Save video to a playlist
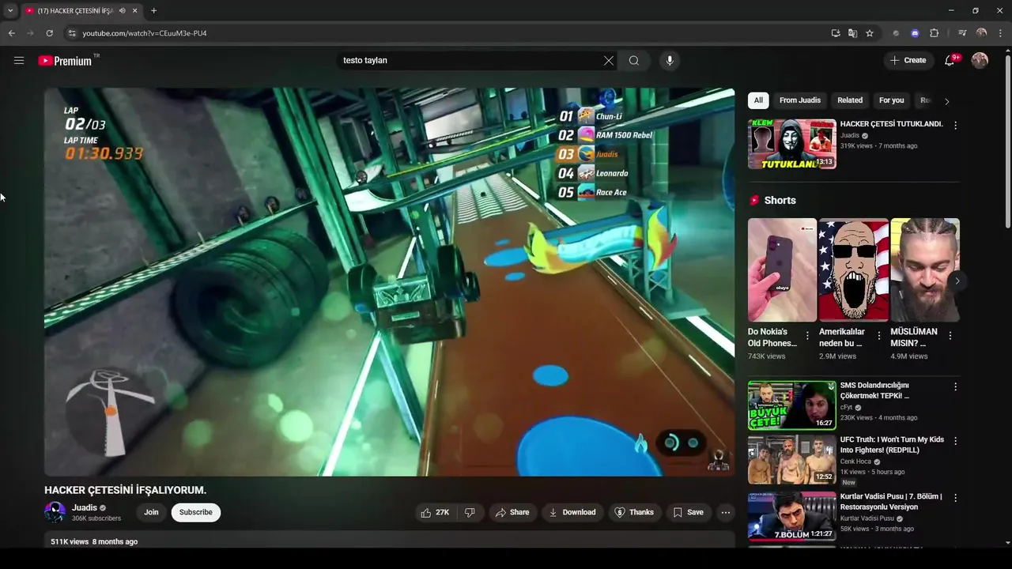Screen dimensions: 1012x569 [688, 512]
